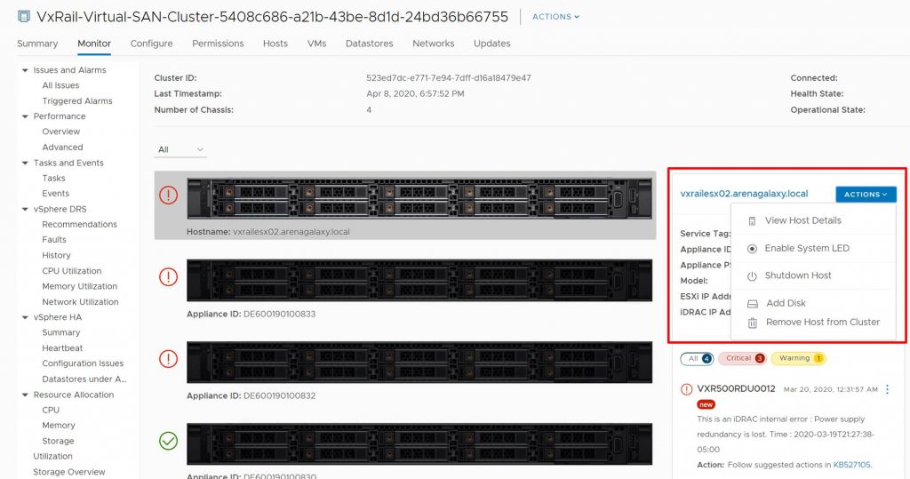Open Heartbeat under vSphere HA

(x=62, y=348)
